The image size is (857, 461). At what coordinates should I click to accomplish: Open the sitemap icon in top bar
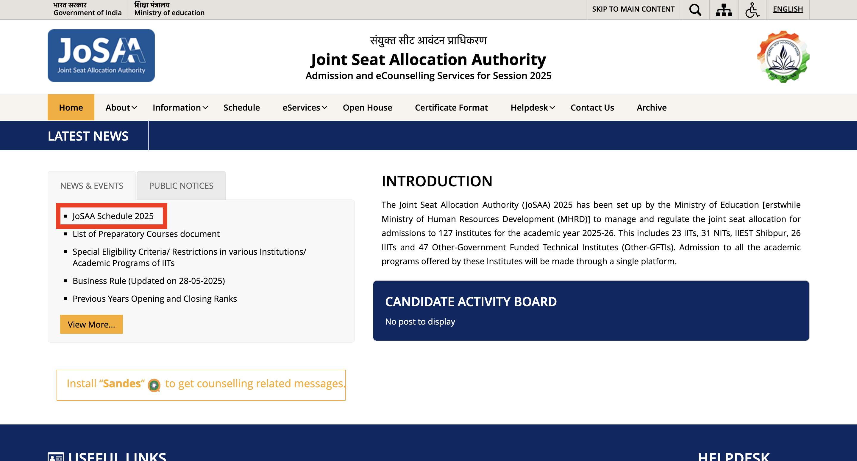coord(724,10)
